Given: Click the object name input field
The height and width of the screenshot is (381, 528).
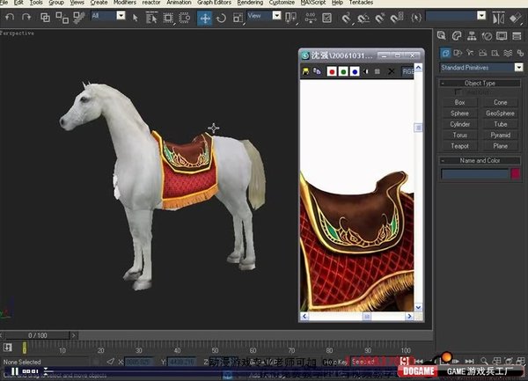Looking at the screenshot, I should (x=474, y=174).
